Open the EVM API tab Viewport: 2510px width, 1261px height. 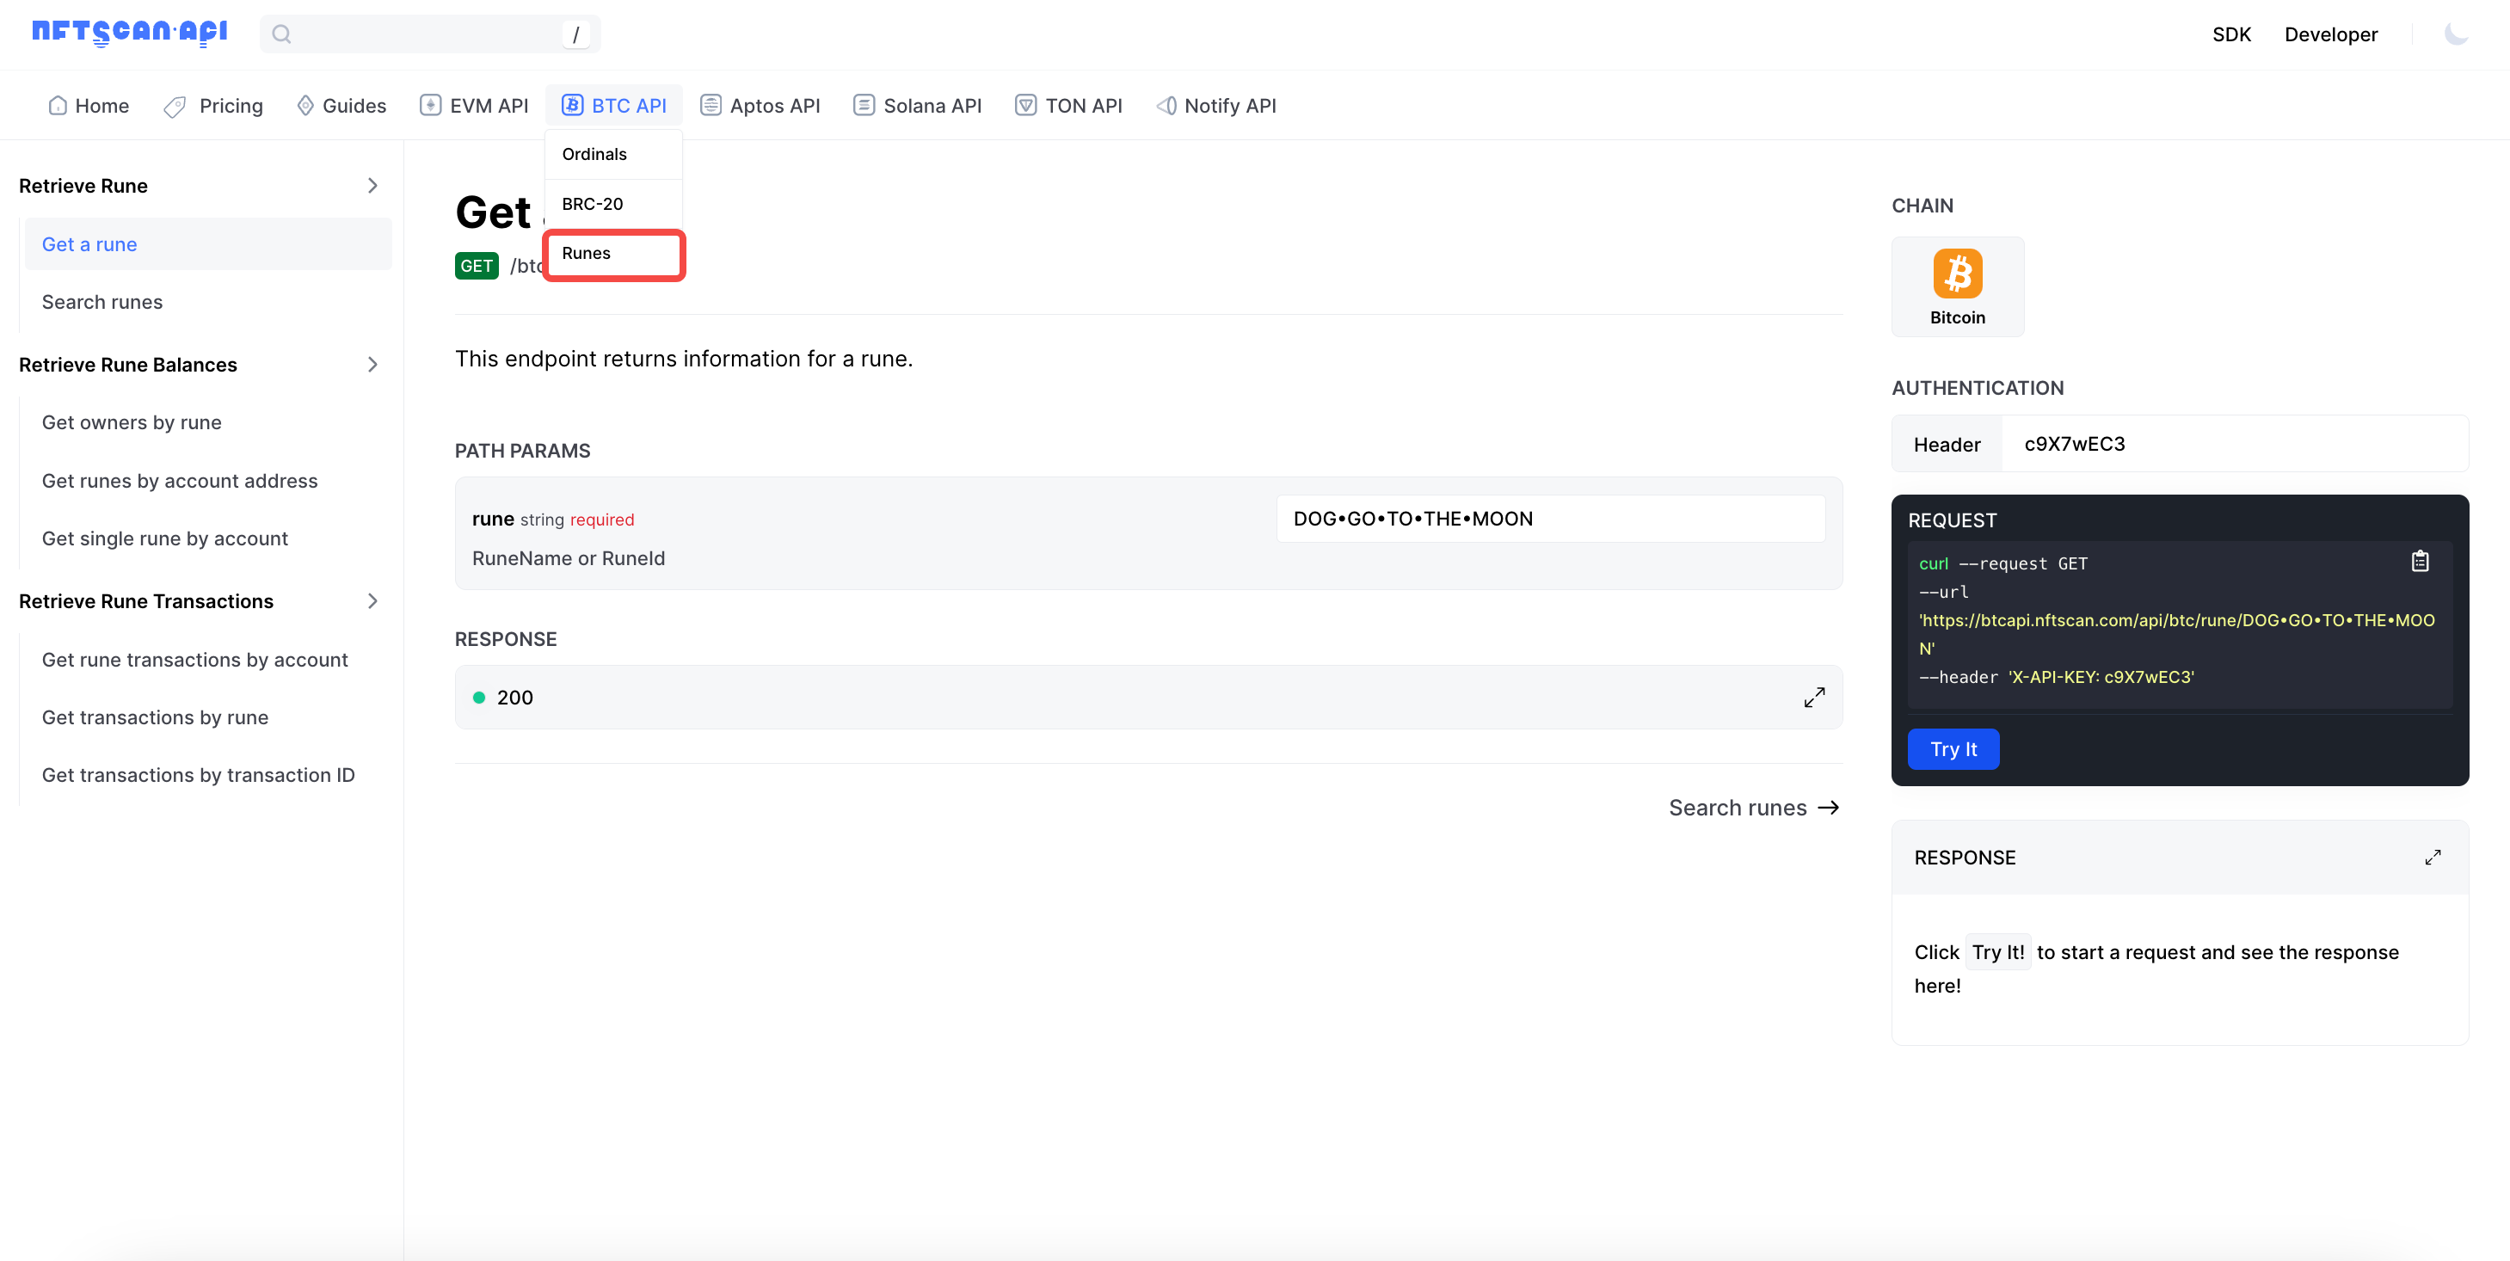tap(475, 105)
